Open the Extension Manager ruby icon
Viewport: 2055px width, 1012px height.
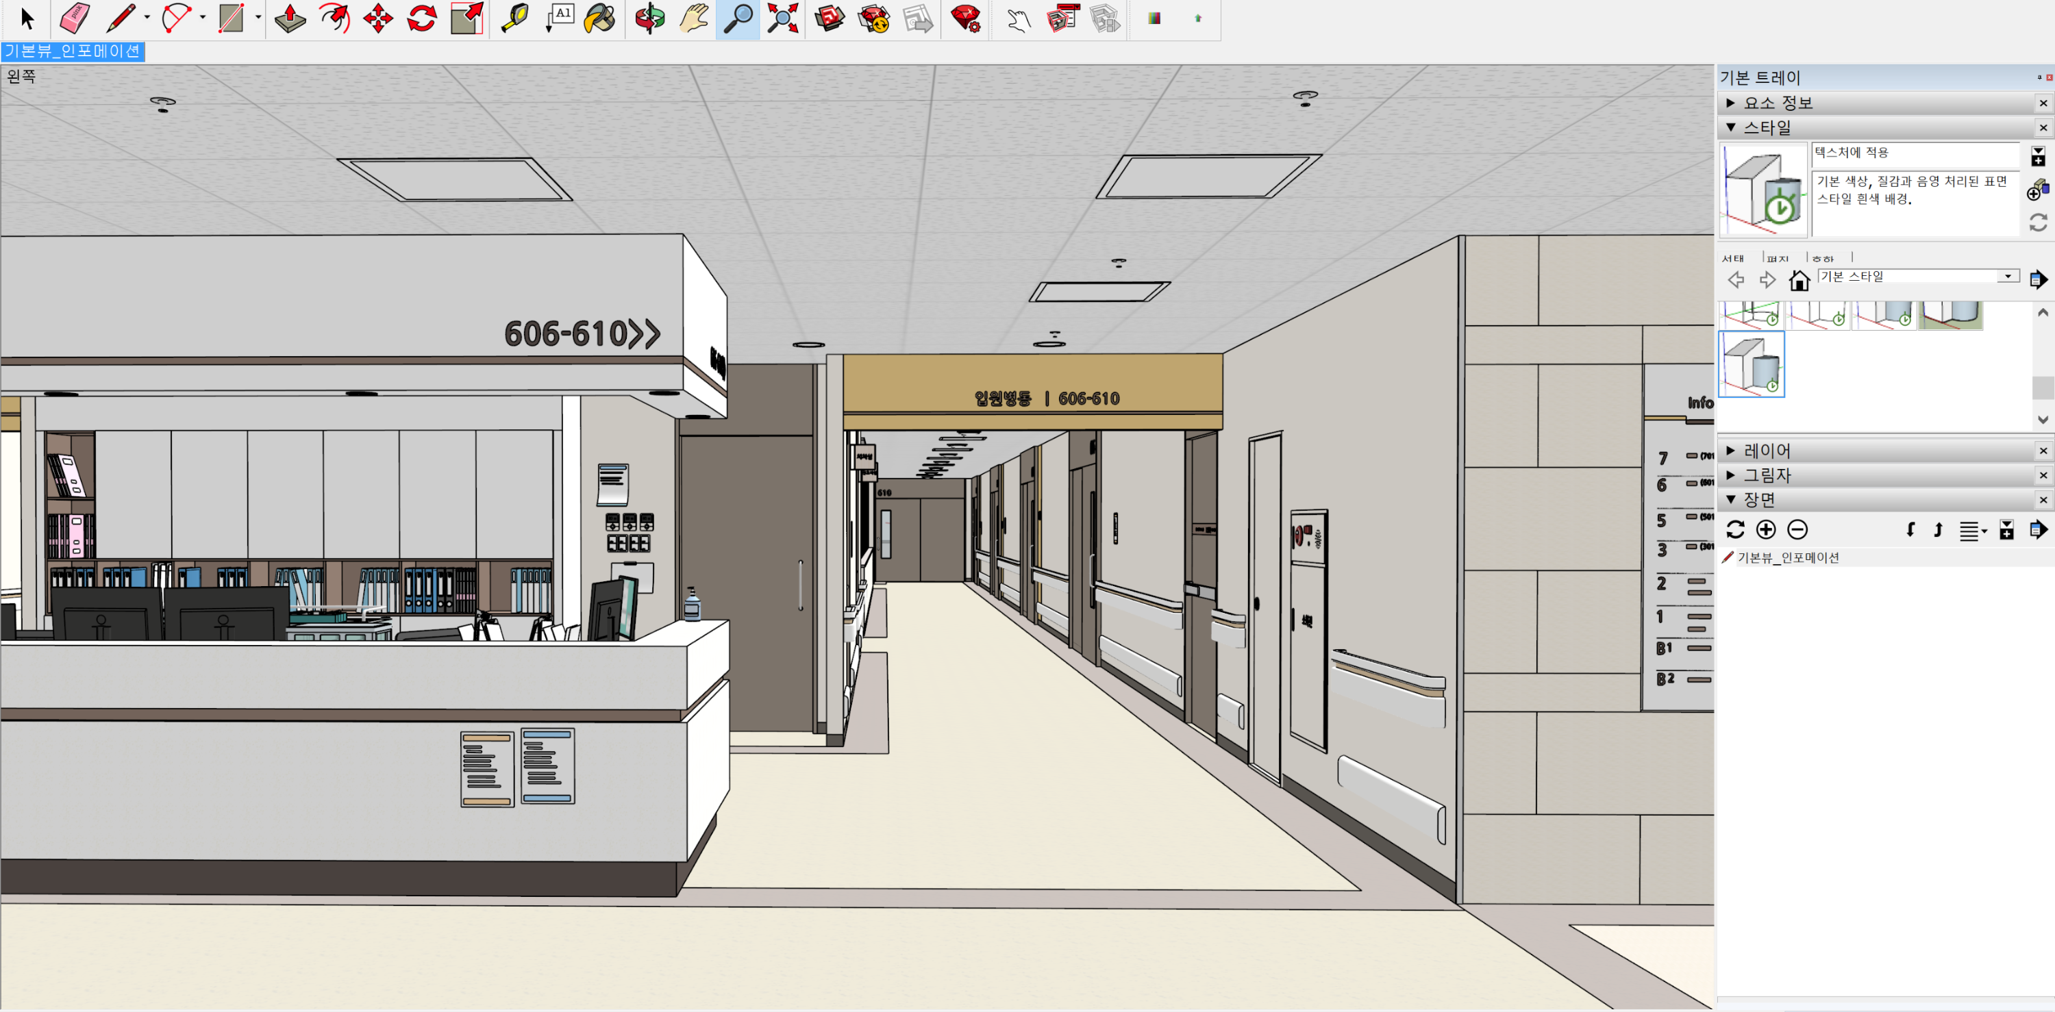(x=965, y=18)
